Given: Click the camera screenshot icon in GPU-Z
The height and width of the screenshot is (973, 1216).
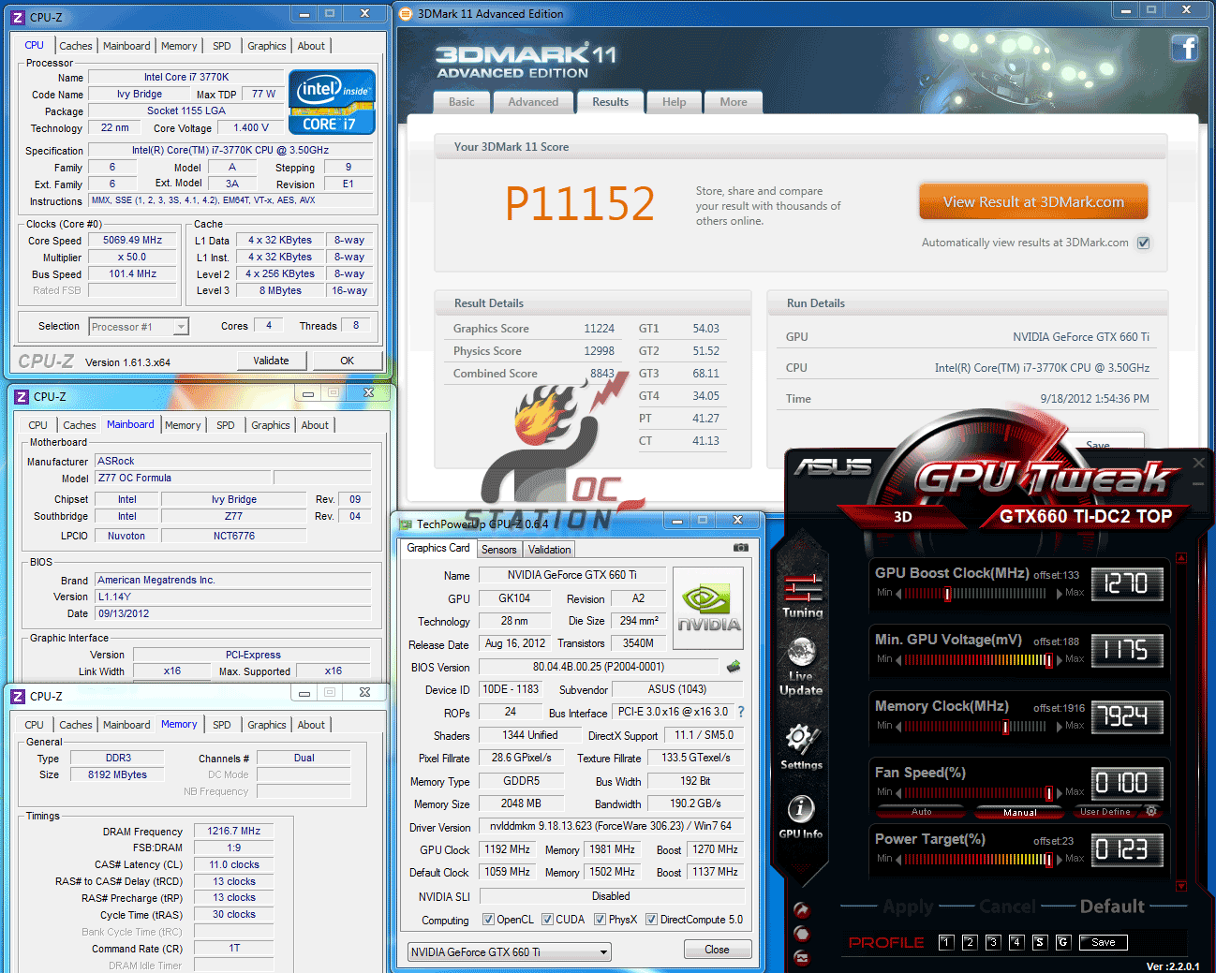Looking at the screenshot, I should [740, 548].
